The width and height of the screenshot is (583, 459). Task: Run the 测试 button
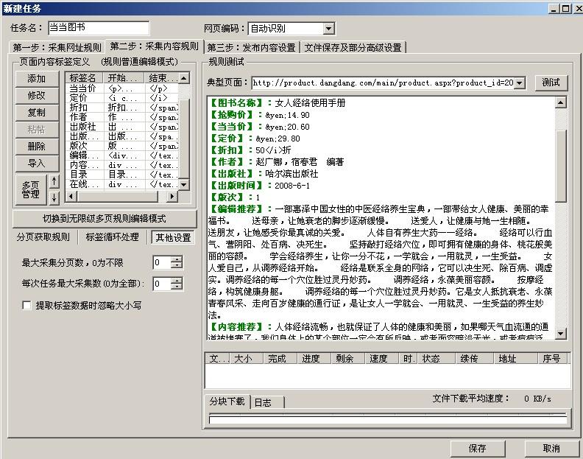tap(551, 83)
